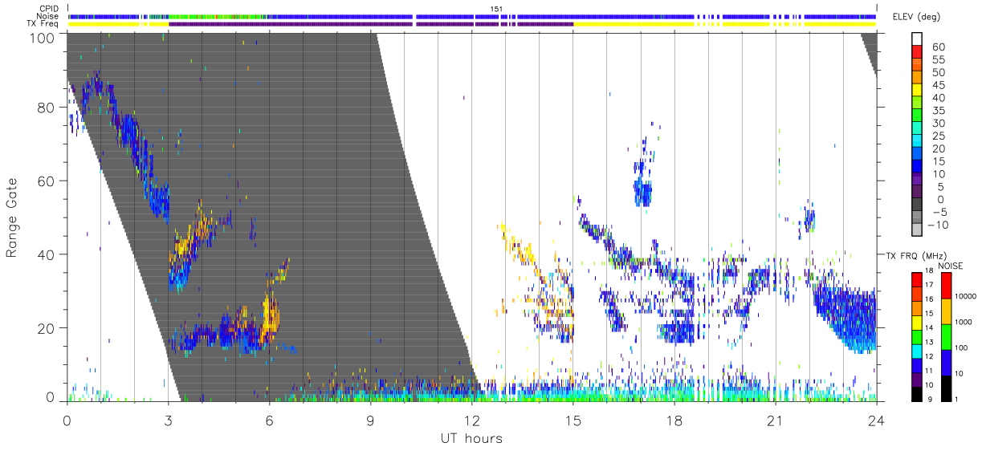Click the ELEV colorbar label '60'

point(938,47)
